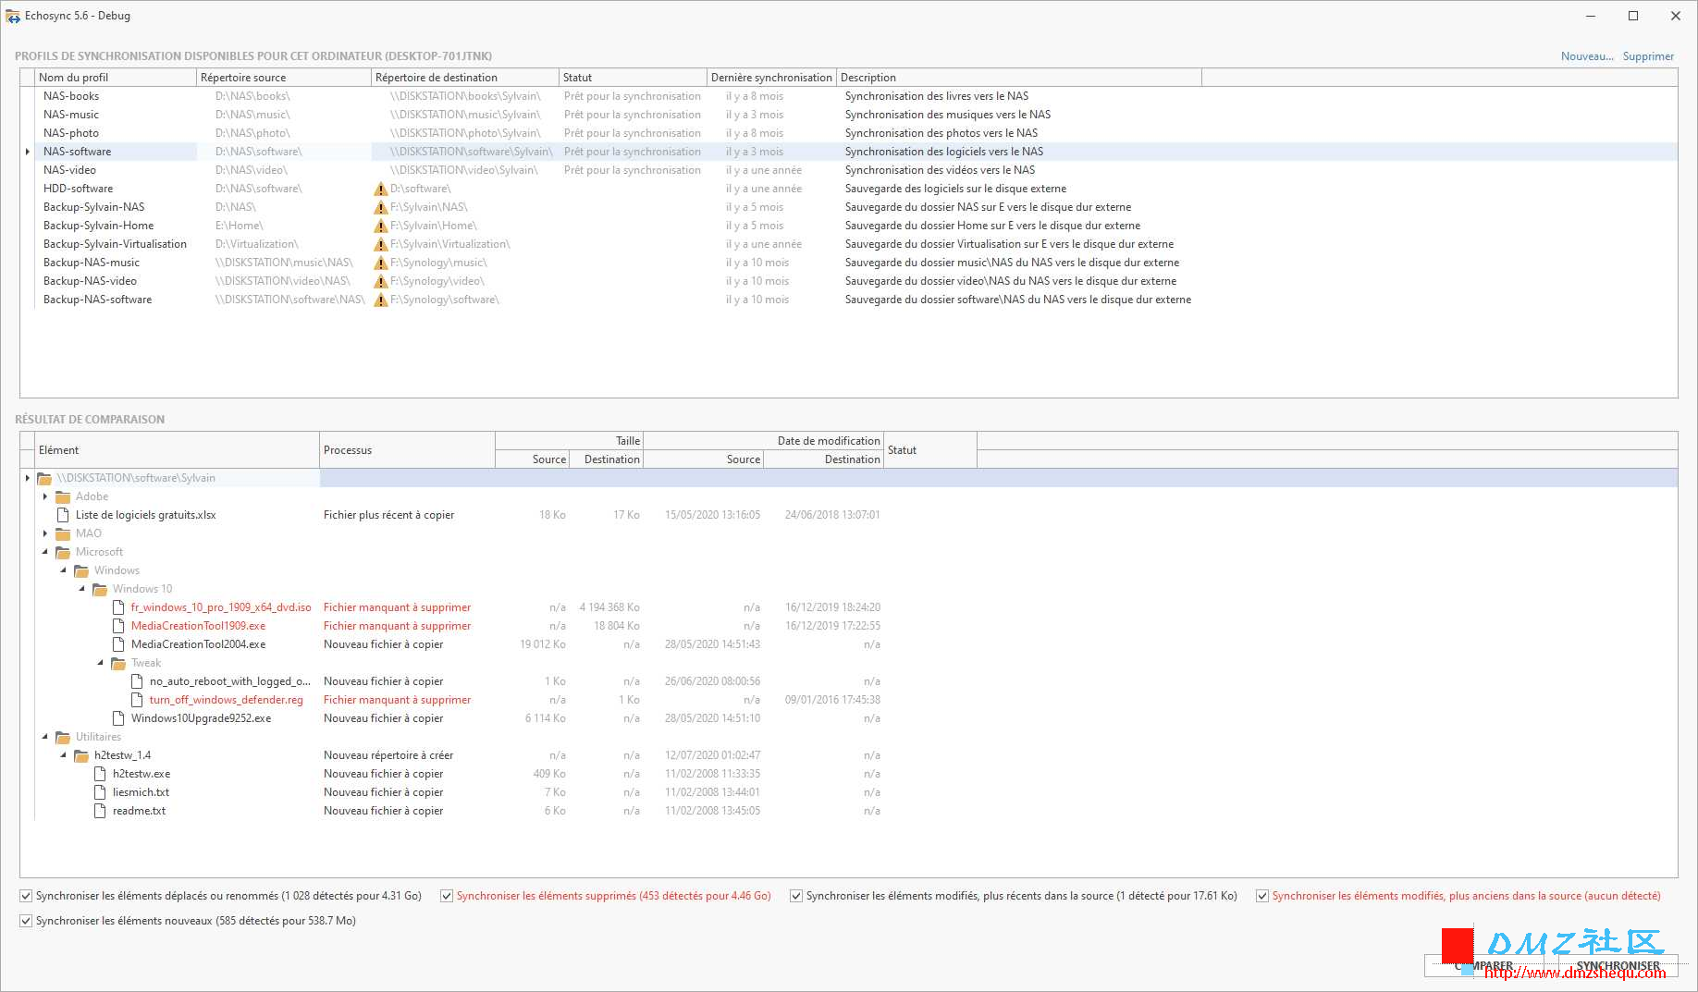Toggle sync of new elements checkbox
Viewport: 1698px width, 992px height.
click(26, 921)
